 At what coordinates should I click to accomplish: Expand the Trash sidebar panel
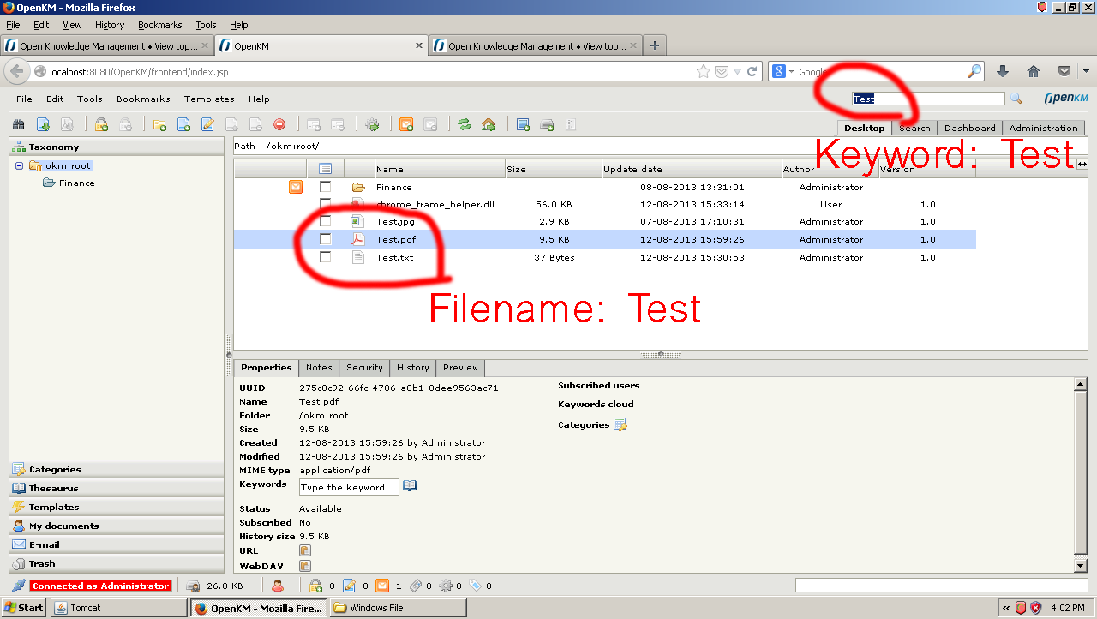(42, 563)
